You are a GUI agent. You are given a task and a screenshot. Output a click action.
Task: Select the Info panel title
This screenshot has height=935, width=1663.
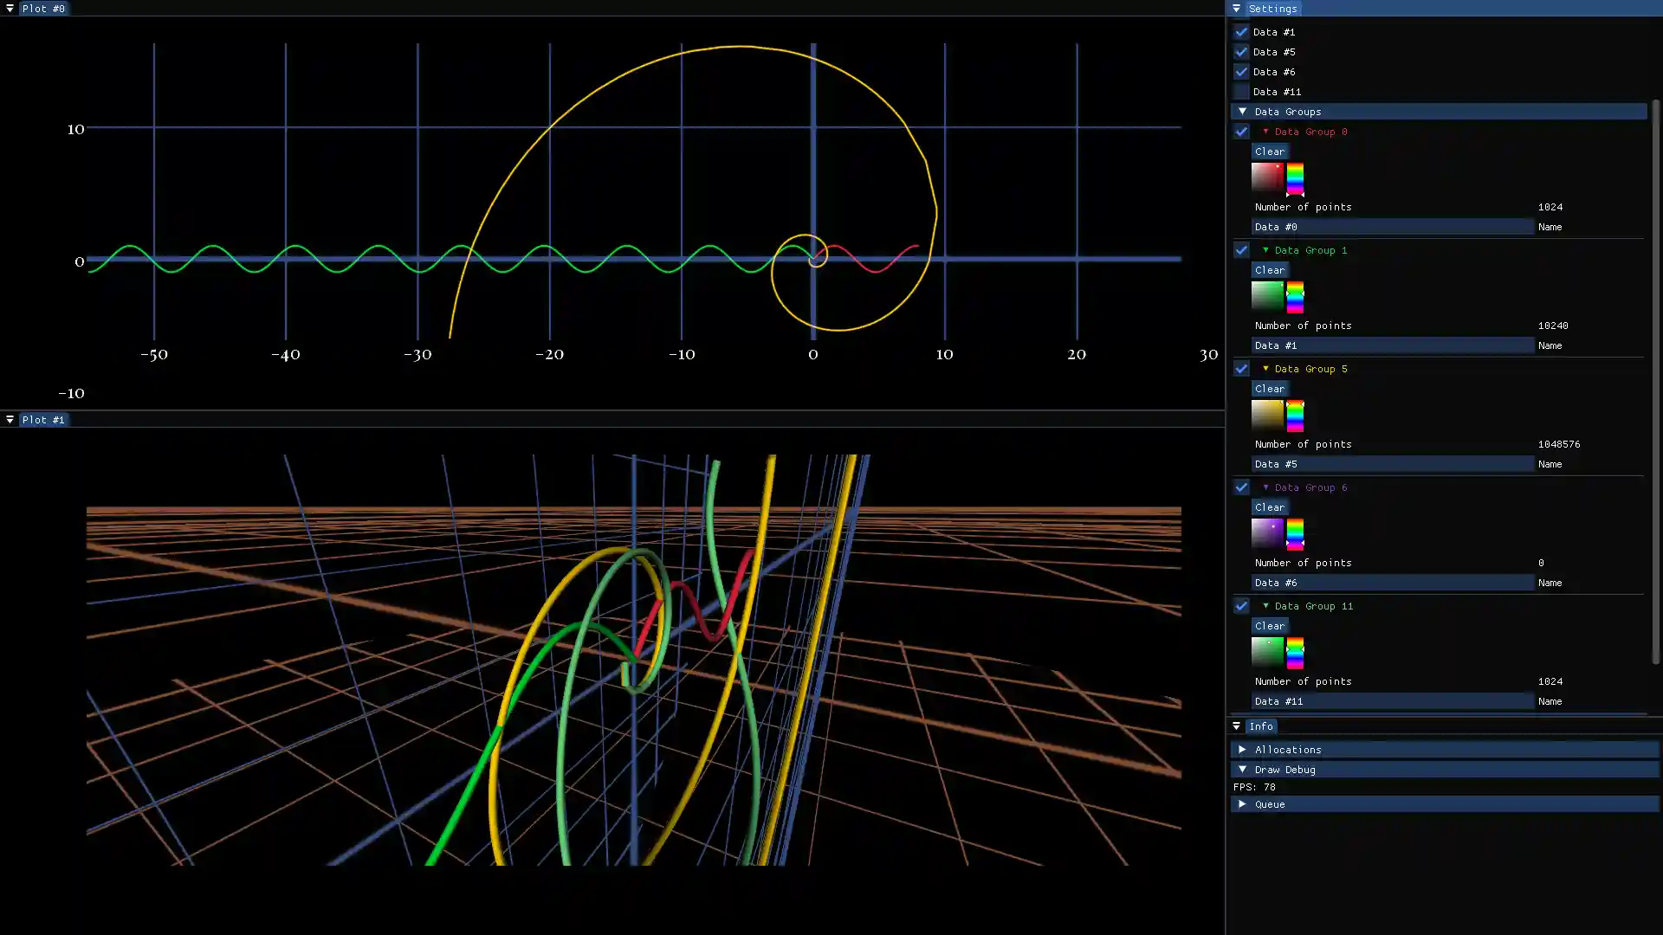(x=1262, y=725)
